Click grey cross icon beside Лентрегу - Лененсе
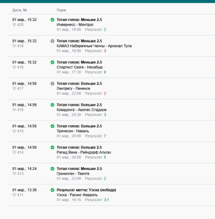 pyautogui.click(x=53, y=84)
